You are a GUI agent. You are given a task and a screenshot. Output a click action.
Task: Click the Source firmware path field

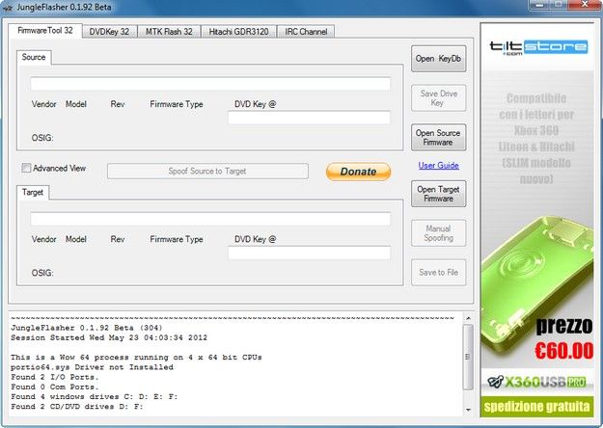(210, 83)
